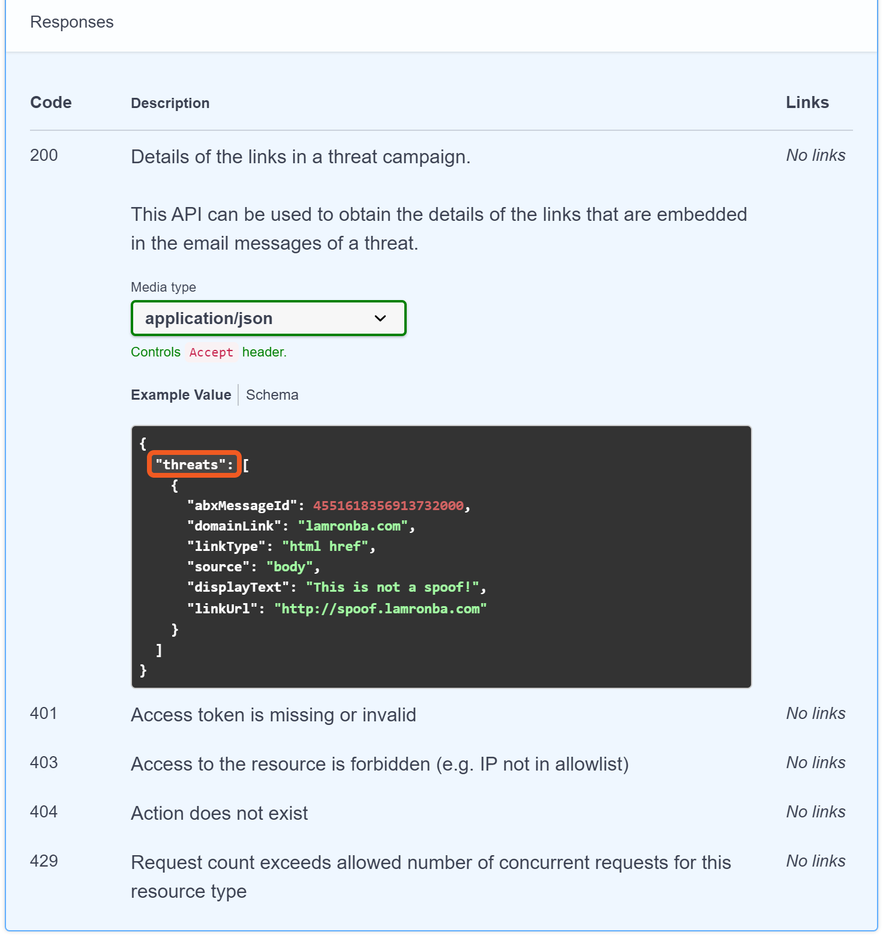Select the Example Value tab
The image size is (883, 935).
[x=181, y=395]
